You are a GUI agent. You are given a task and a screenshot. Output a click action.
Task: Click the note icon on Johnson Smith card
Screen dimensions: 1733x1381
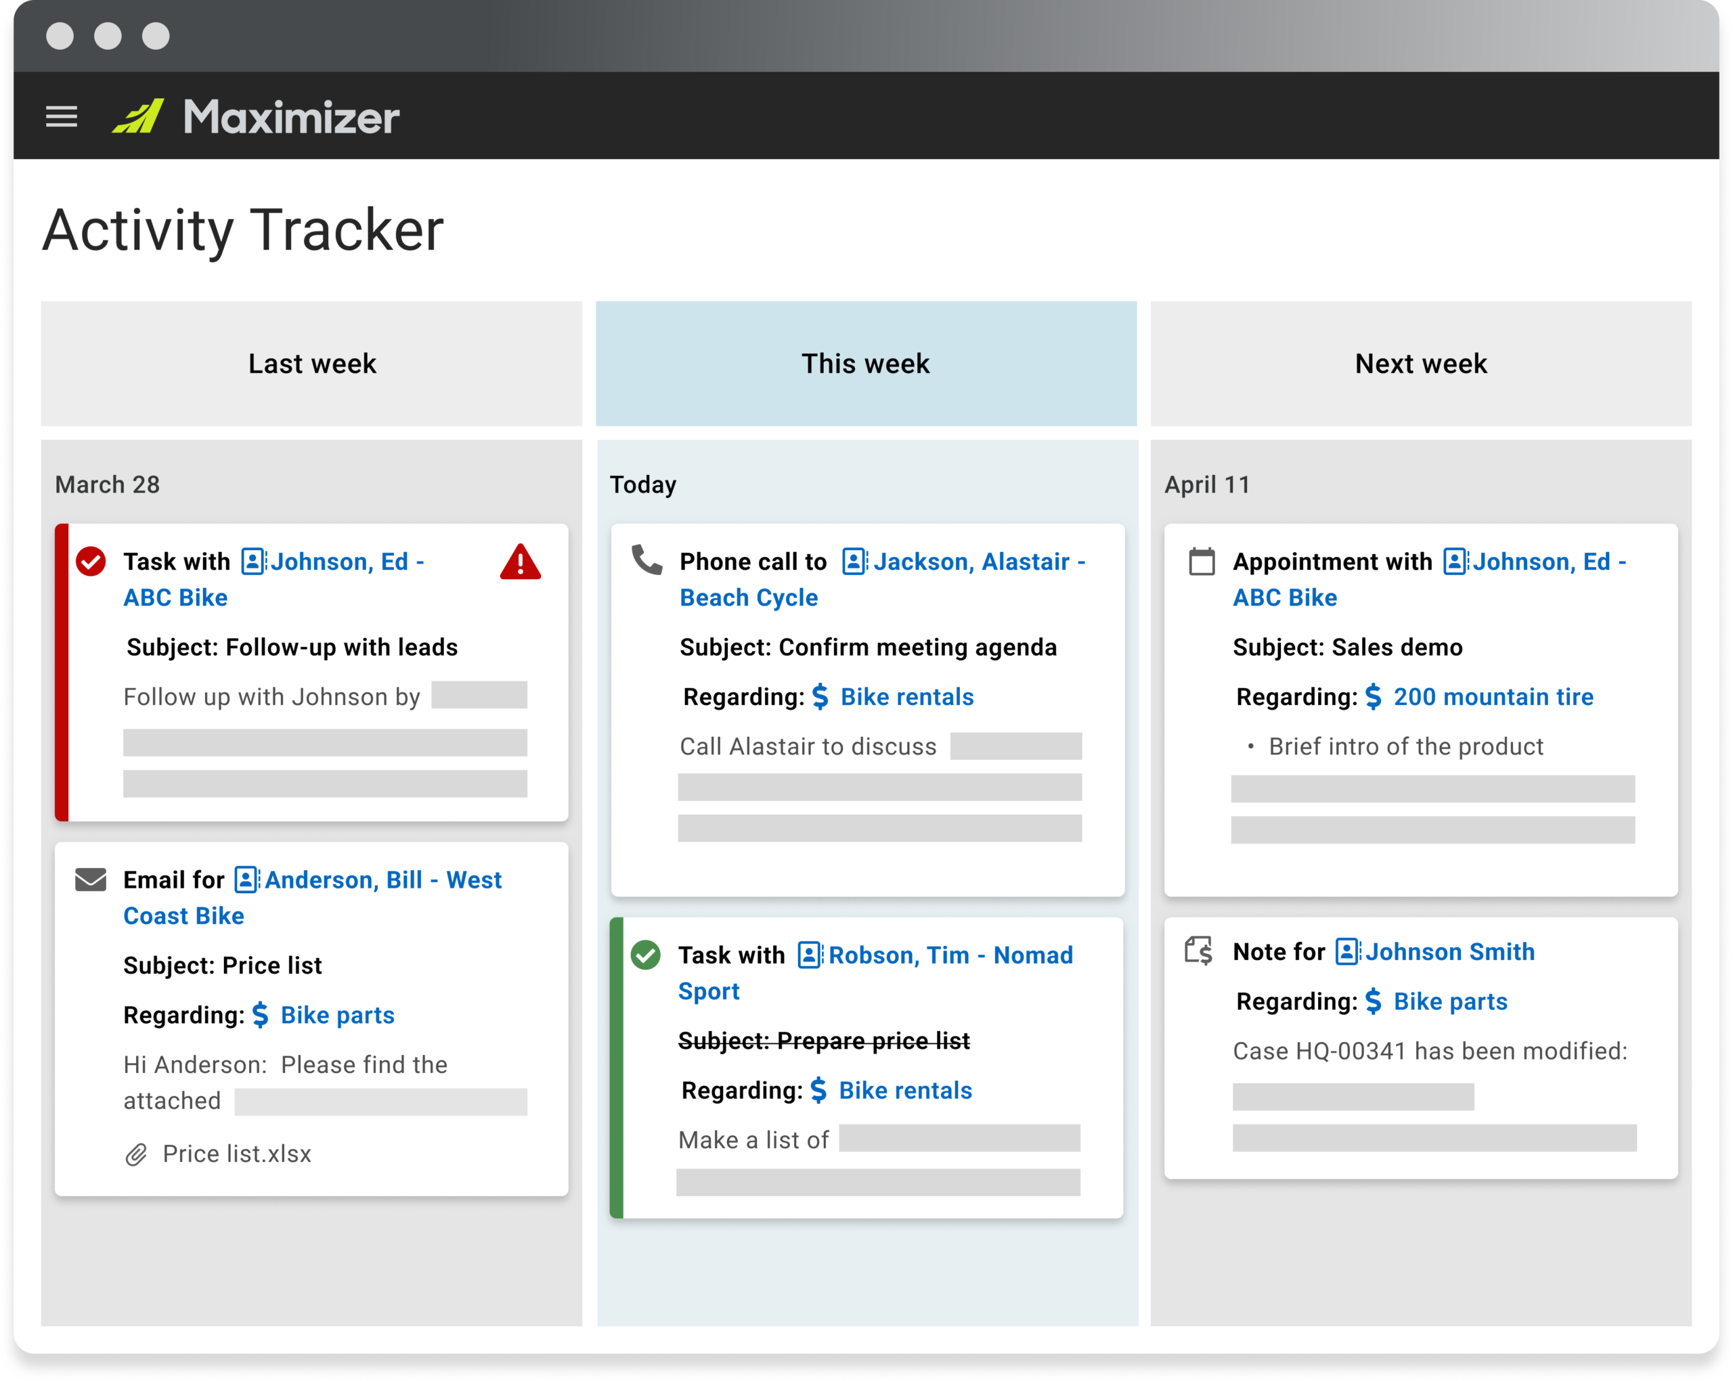(1198, 951)
